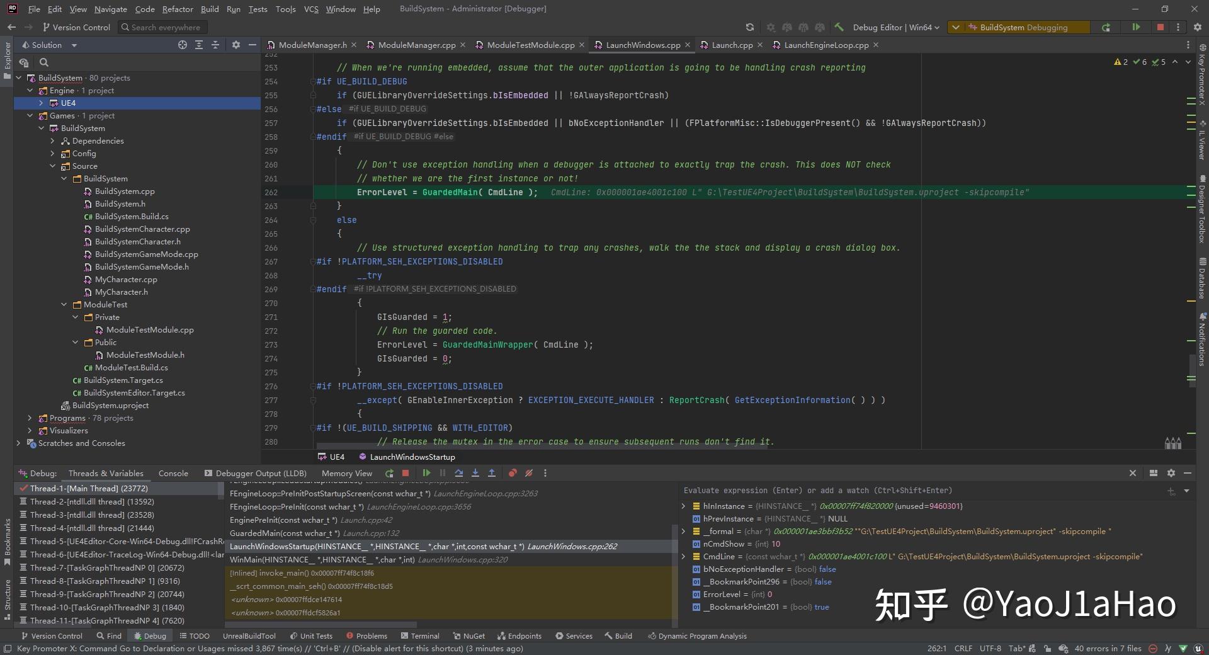Step into the function call
This screenshot has height=655, width=1209.
point(475,473)
